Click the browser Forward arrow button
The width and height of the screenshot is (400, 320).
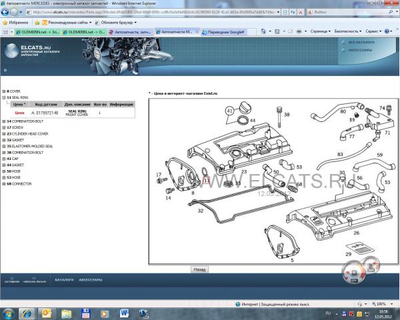click(14, 12)
